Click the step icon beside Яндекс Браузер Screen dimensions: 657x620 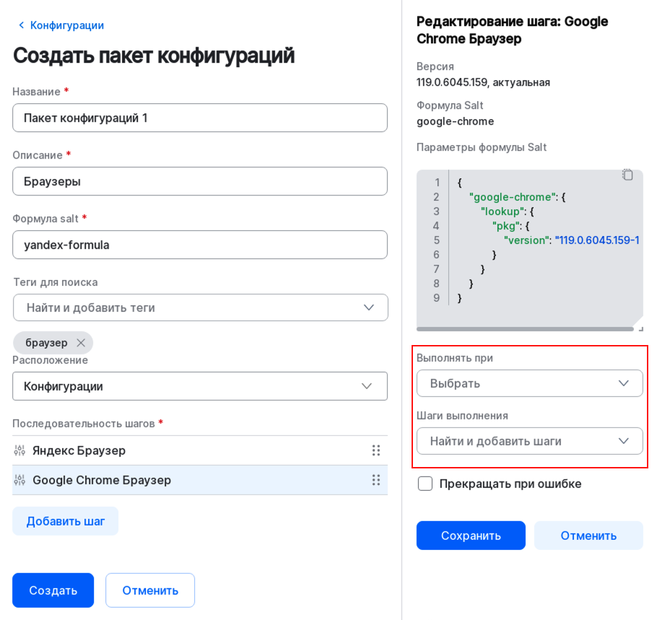(x=20, y=450)
